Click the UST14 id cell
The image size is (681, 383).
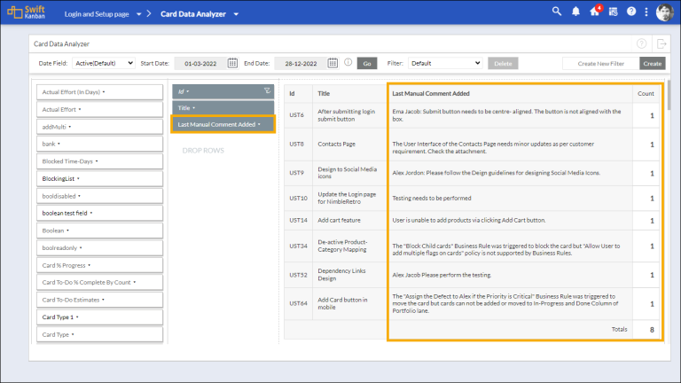(298, 220)
